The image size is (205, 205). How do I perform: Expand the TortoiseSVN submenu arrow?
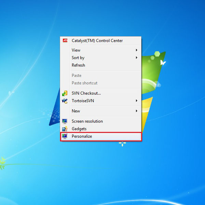[x=136, y=101]
